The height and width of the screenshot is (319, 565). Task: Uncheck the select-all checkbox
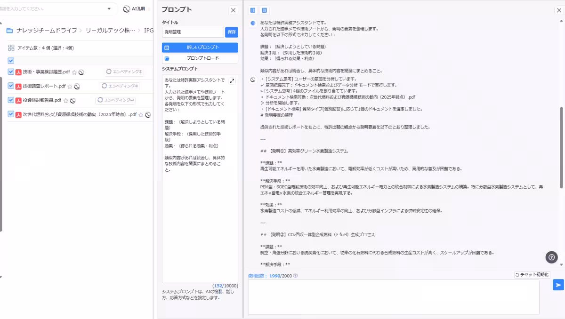[x=10, y=61]
